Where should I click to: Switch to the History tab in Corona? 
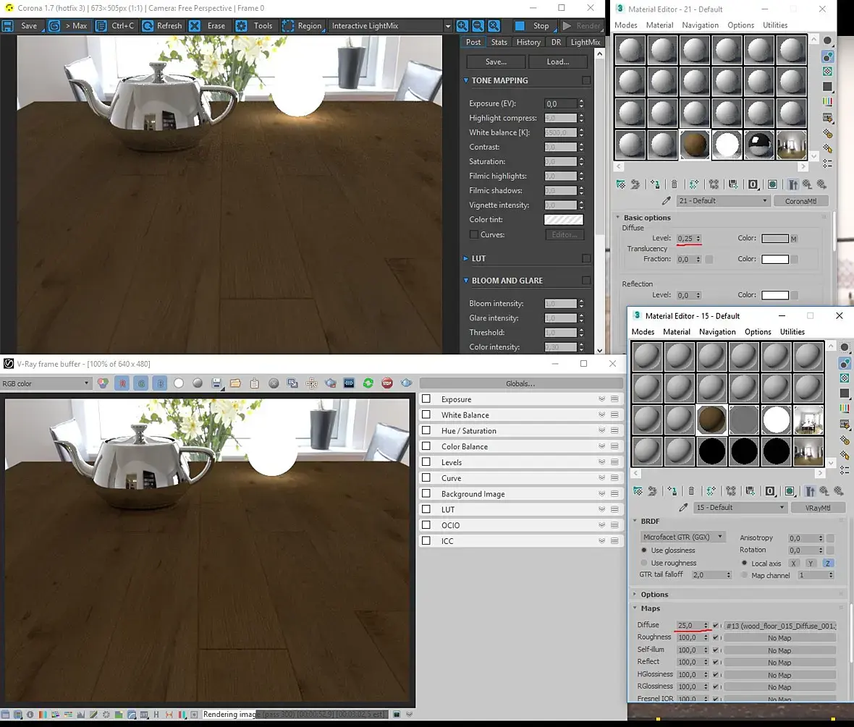(x=528, y=42)
